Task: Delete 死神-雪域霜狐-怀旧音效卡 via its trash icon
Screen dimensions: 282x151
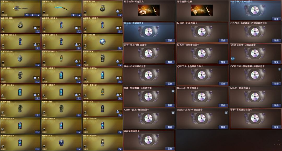Action: coord(173,91)
